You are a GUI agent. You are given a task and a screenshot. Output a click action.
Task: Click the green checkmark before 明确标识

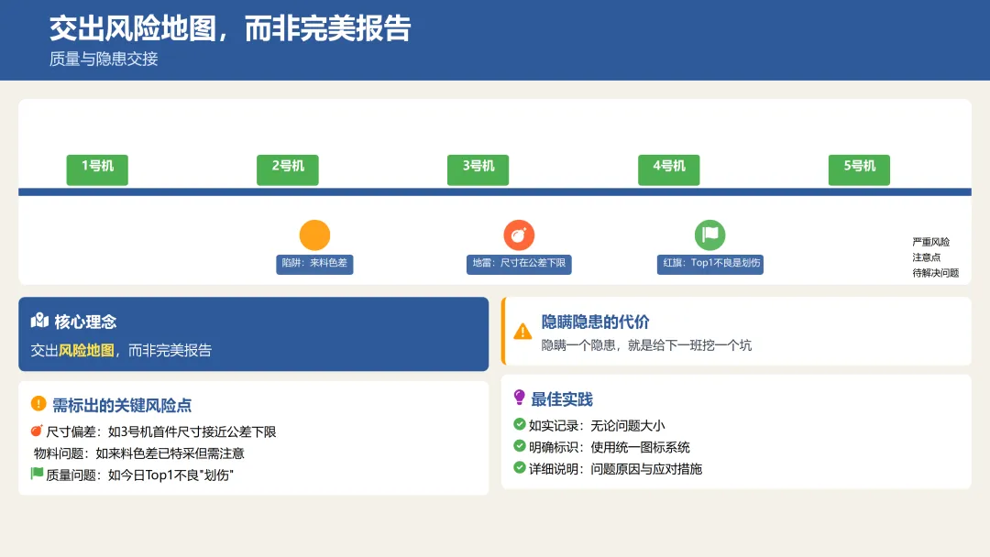click(520, 446)
